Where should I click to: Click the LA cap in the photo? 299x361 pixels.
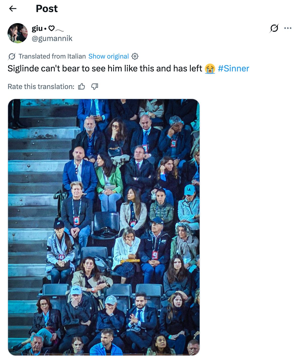(x=190, y=190)
